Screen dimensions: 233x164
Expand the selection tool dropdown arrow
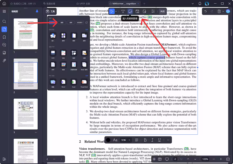tap(116, 11)
